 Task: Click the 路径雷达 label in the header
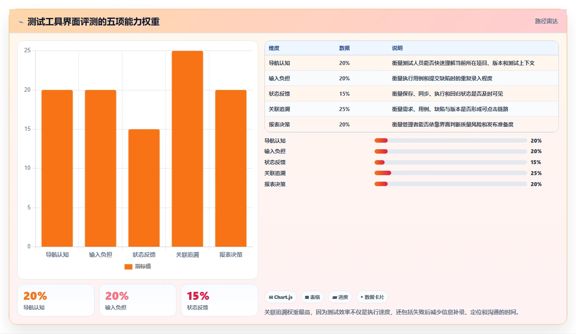(547, 21)
